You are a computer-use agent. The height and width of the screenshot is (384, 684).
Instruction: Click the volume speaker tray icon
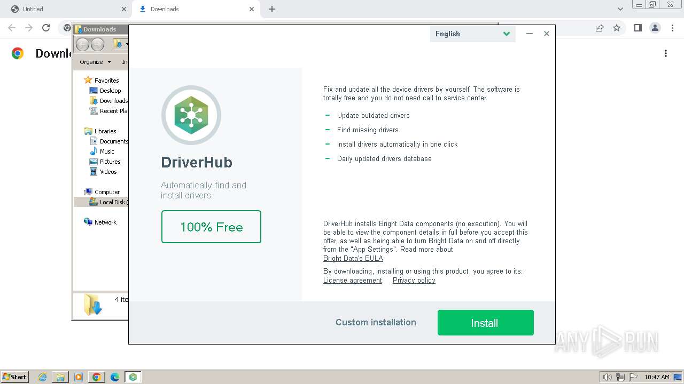coord(608,377)
